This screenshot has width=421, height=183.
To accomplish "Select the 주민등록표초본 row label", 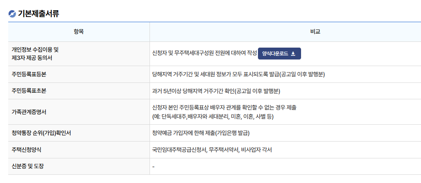I will (29, 91).
